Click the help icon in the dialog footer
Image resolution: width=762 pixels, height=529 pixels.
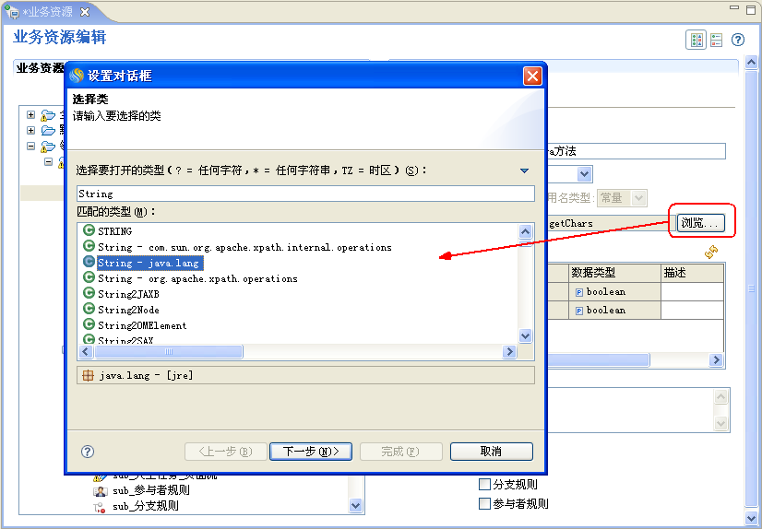click(x=88, y=452)
